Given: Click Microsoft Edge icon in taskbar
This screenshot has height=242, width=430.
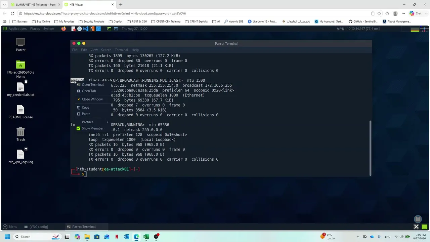Looking at the screenshot, I should [136, 237].
